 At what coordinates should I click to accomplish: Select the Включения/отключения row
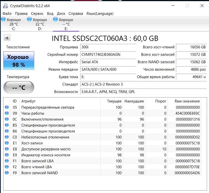pyautogui.click(x=102, y=119)
